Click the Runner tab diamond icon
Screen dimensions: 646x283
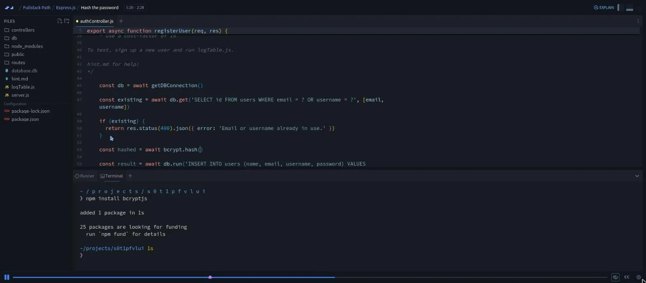pos(77,176)
